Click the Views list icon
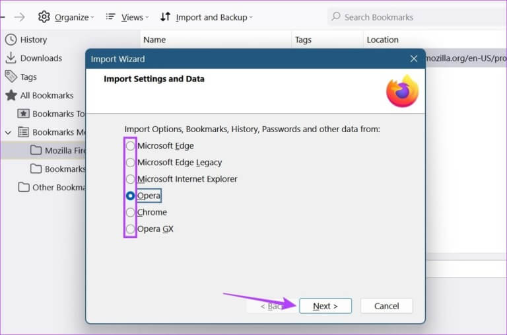507x335 pixels. [x=111, y=17]
